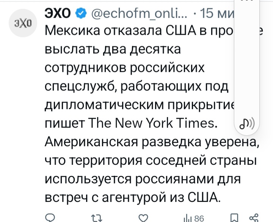Bookmark this ЭХО tweet
The height and width of the screenshot is (222, 273).
tap(235, 218)
